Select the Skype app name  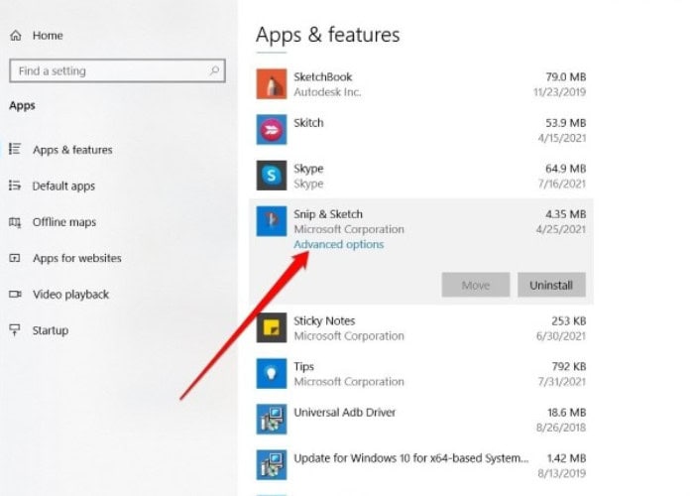tap(308, 169)
